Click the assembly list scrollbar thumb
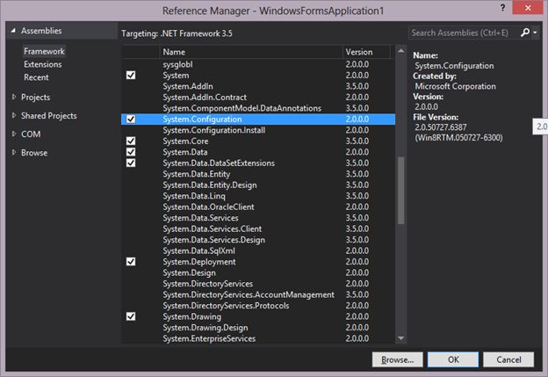548x377 pixels. pos(400,190)
